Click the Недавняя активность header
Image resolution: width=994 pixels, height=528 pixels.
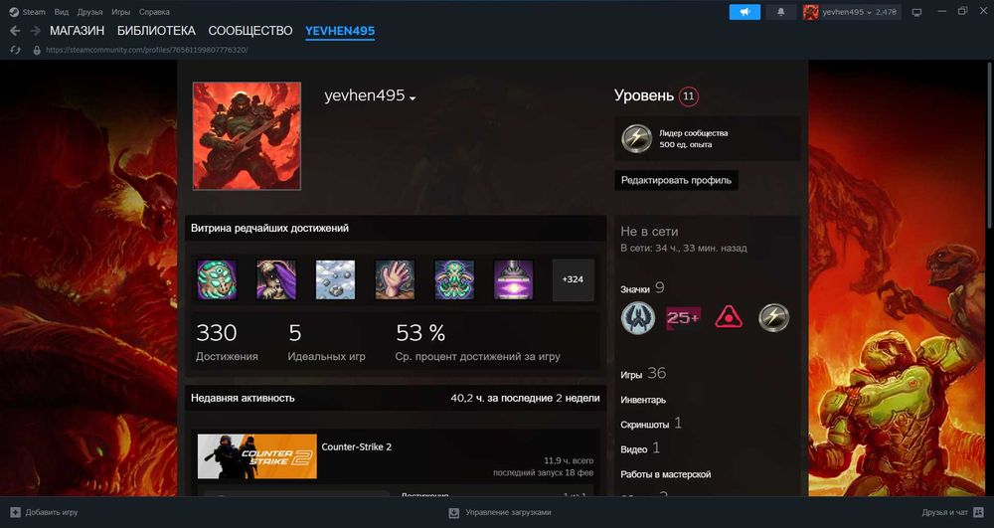click(243, 398)
